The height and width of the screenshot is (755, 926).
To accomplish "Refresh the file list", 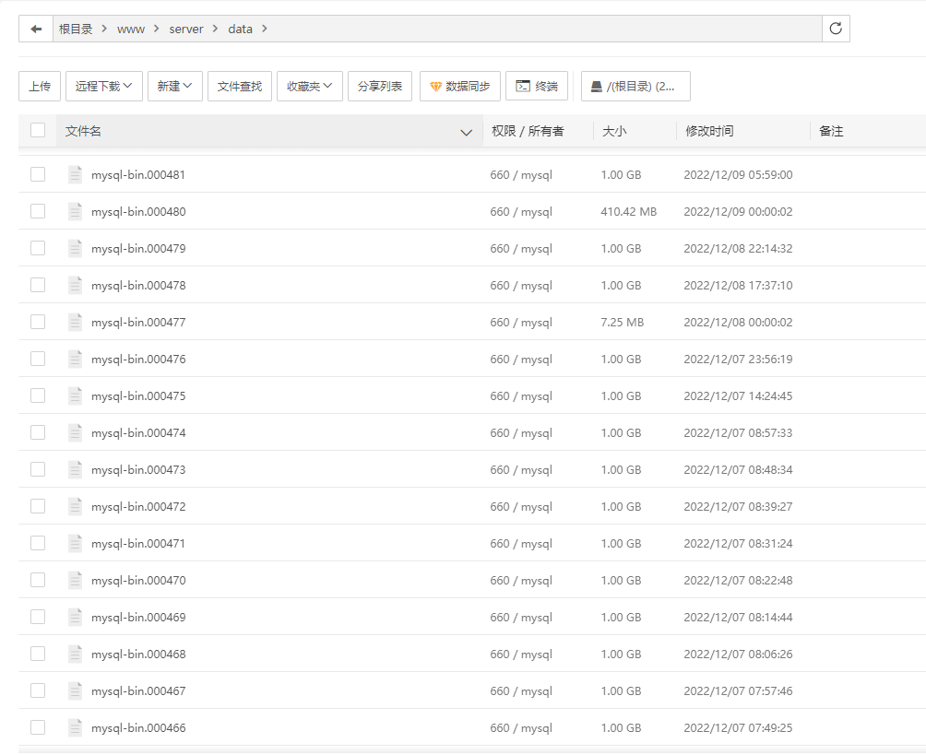I will click(x=836, y=29).
